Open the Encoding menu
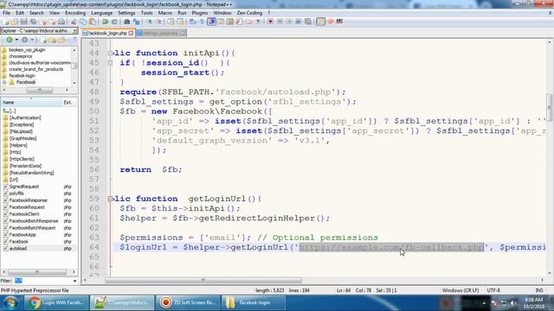 [75, 13]
